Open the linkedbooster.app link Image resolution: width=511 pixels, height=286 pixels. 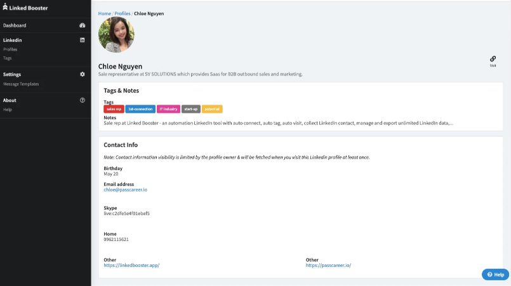(x=131, y=265)
